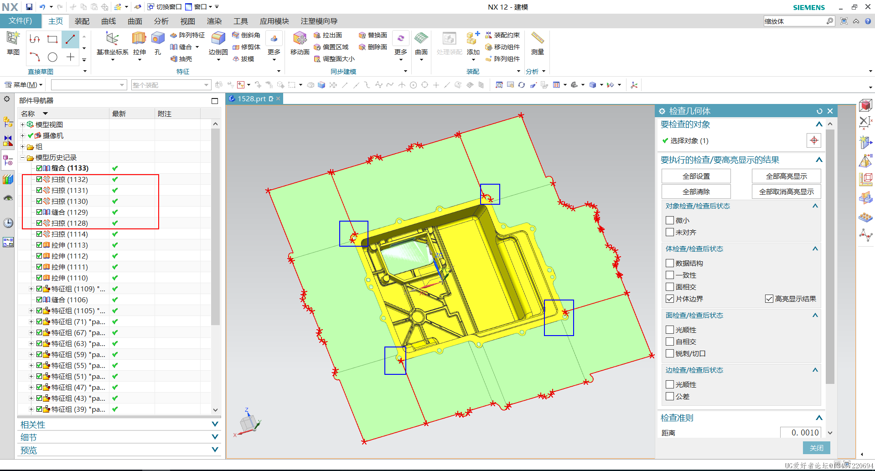Open Pattern Feature (阵列特征) tool
This screenshot has width=875, height=471.
pos(187,35)
